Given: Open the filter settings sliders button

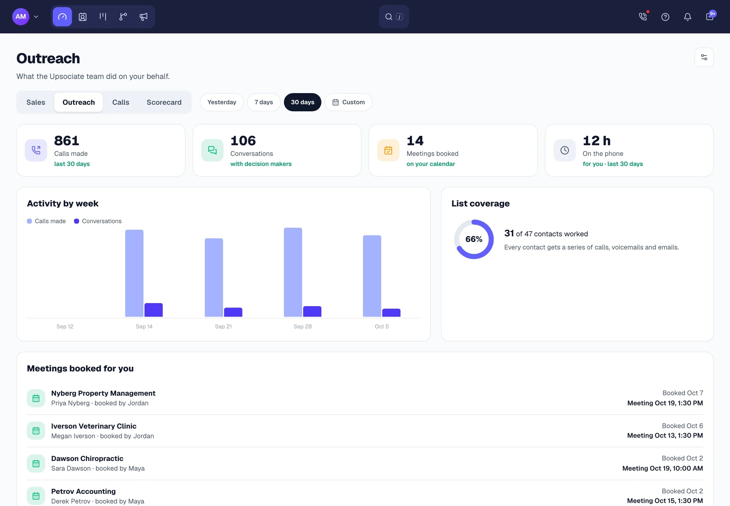Looking at the screenshot, I should pos(704,57).
